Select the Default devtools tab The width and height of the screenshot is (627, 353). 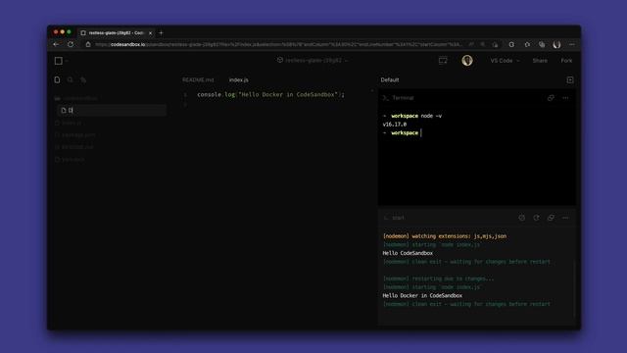(390, 79)
